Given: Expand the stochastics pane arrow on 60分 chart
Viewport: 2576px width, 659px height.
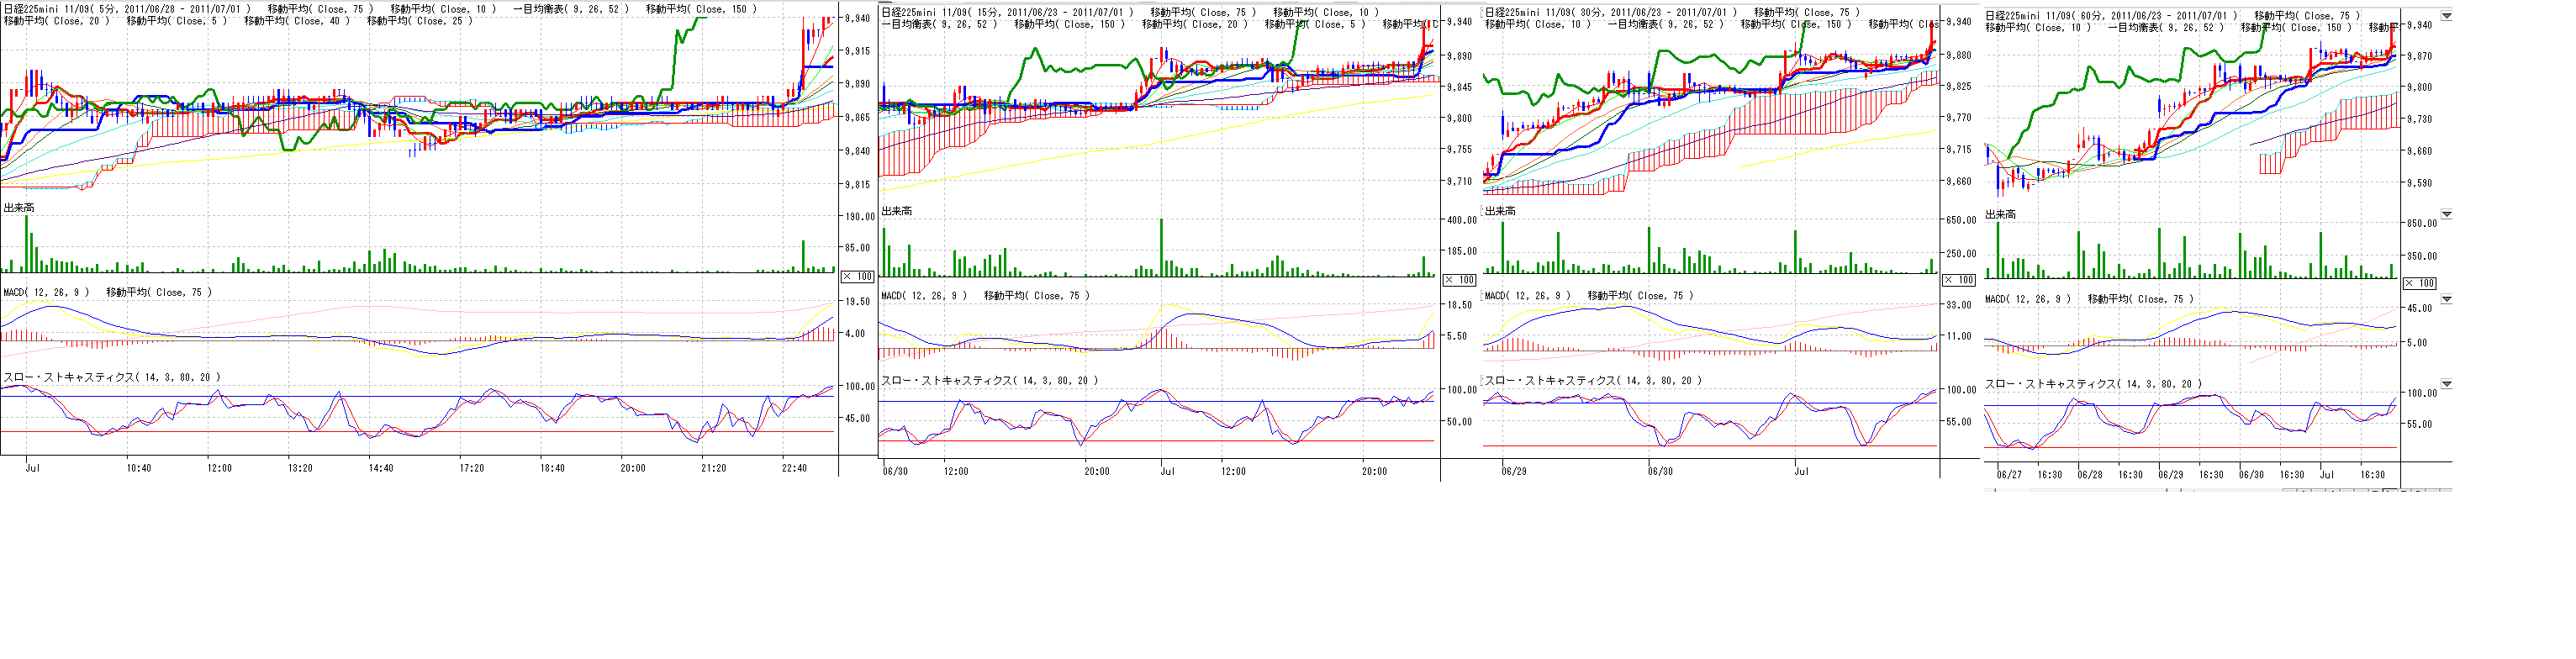Looking at the screenshot, I should tap(2447, 384).
